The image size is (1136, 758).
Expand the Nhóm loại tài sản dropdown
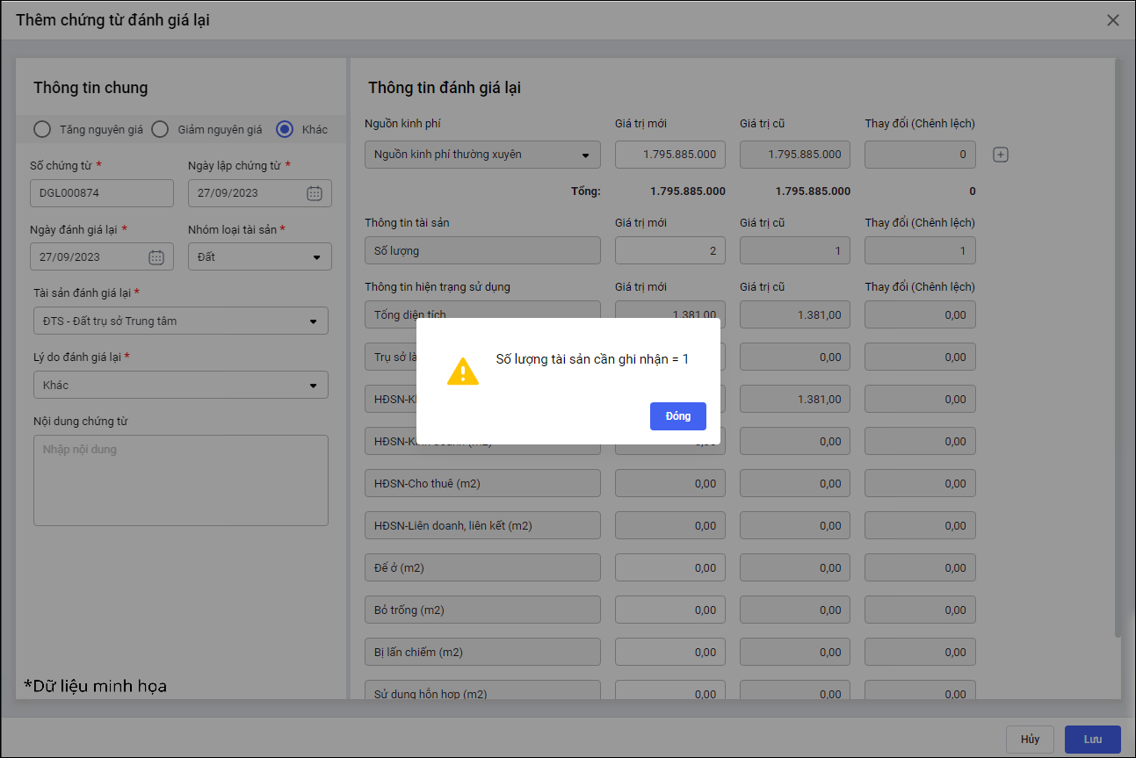click(x=316, y=257)
